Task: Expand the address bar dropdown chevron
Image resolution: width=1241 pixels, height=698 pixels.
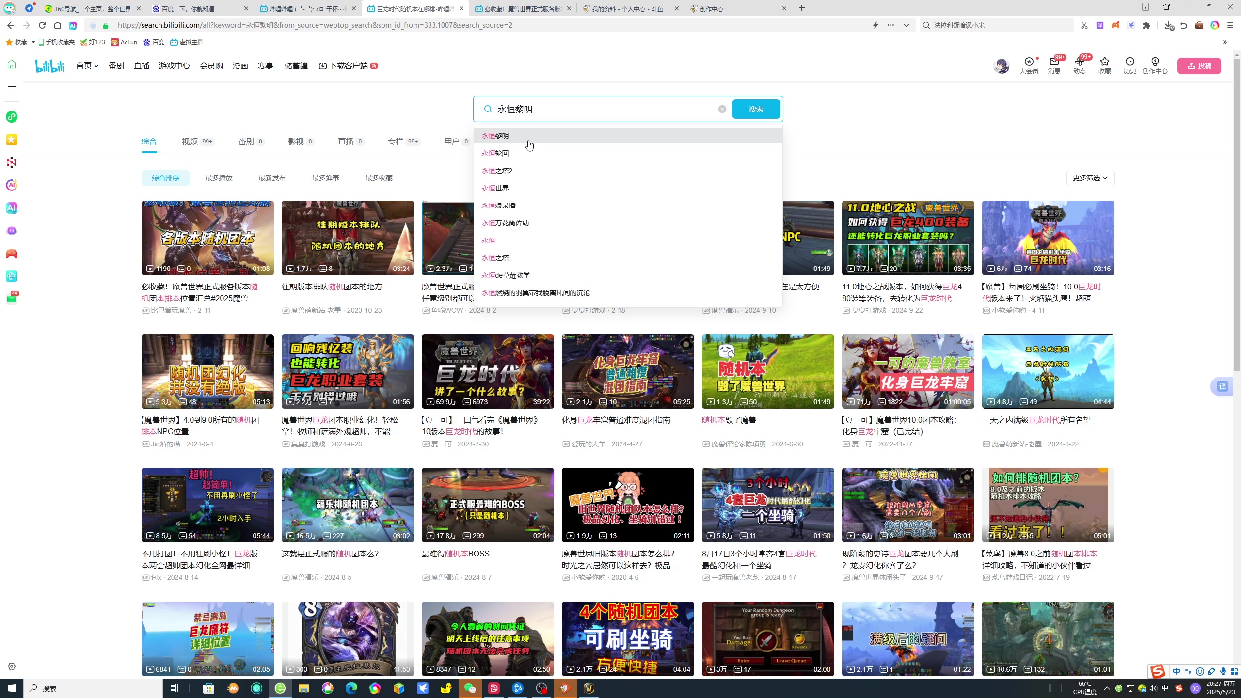Action: point(906,25)
